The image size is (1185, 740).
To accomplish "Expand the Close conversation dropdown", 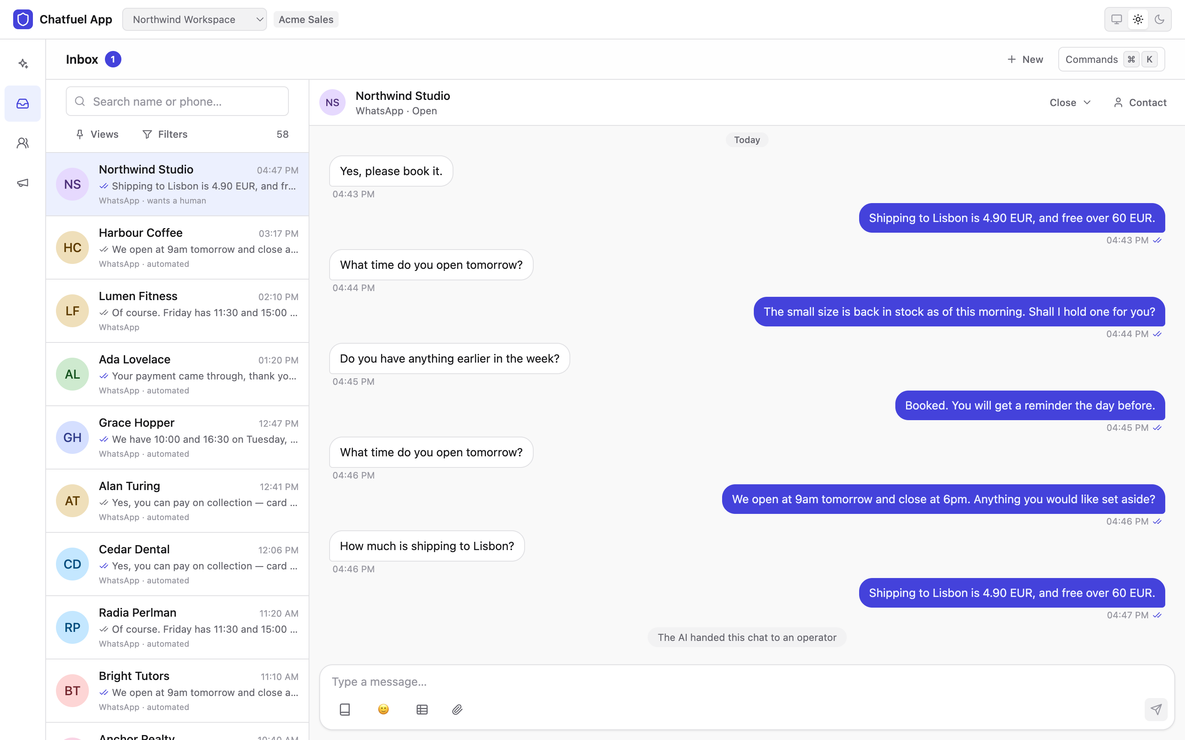I will tap(1070, 102).
